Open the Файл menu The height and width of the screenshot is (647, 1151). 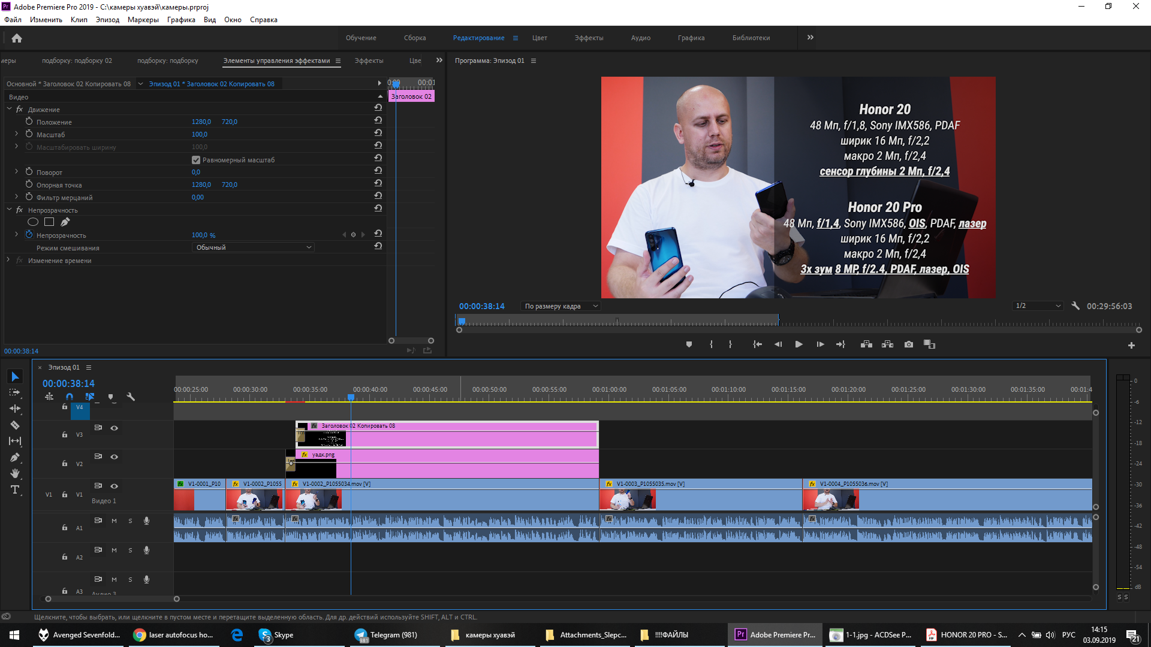pyautogui.click(x=13, y=20)
